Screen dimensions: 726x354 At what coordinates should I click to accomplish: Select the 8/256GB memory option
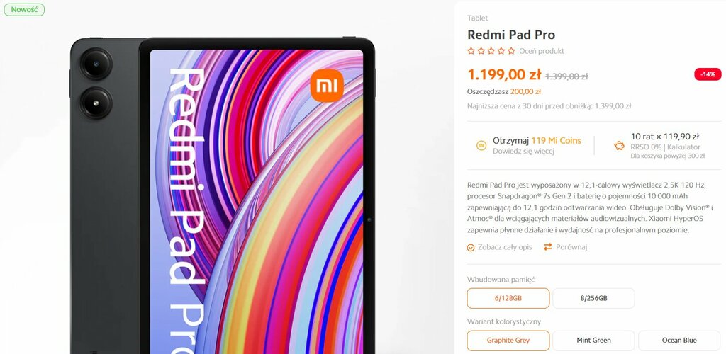[x=593, y=298]
